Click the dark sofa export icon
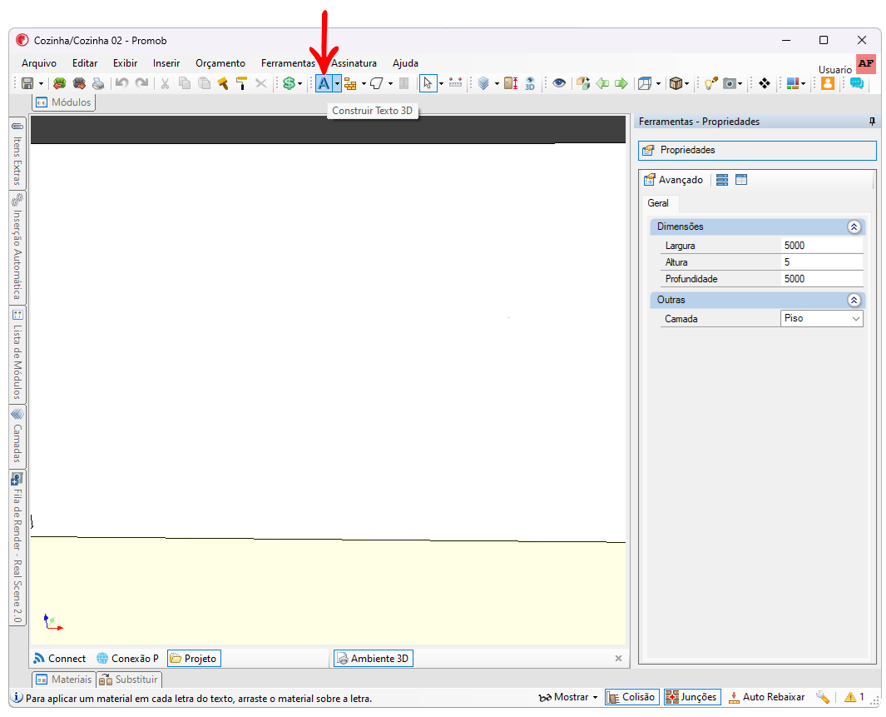The image size is (886, 717). click(x=79, y=83)
